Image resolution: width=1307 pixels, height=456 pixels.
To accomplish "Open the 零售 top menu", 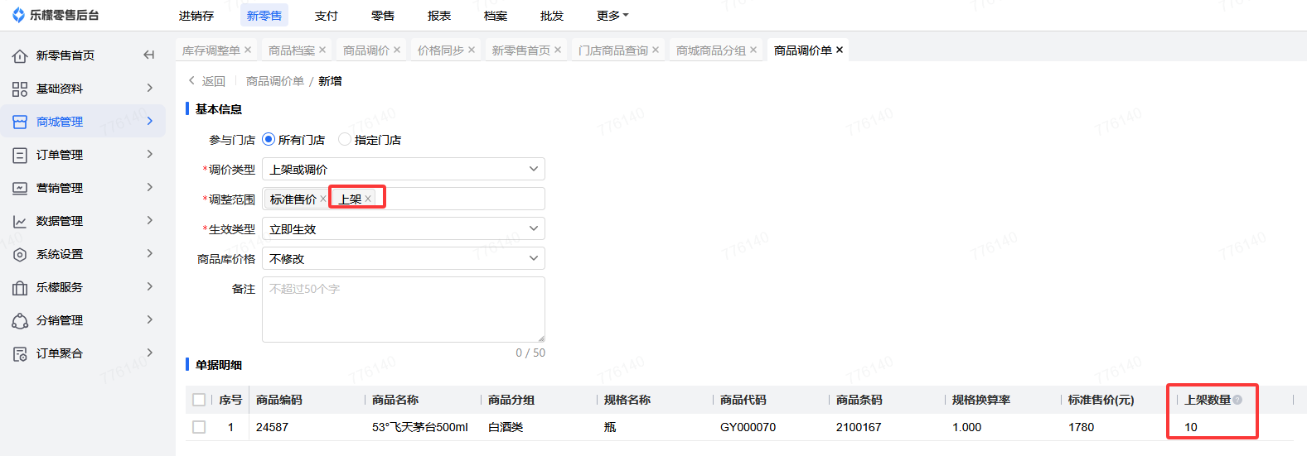I will pyautogui.click(x=383, y=16).
